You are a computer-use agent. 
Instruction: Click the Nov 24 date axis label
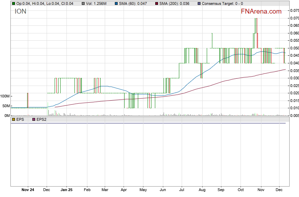point(28,190)
